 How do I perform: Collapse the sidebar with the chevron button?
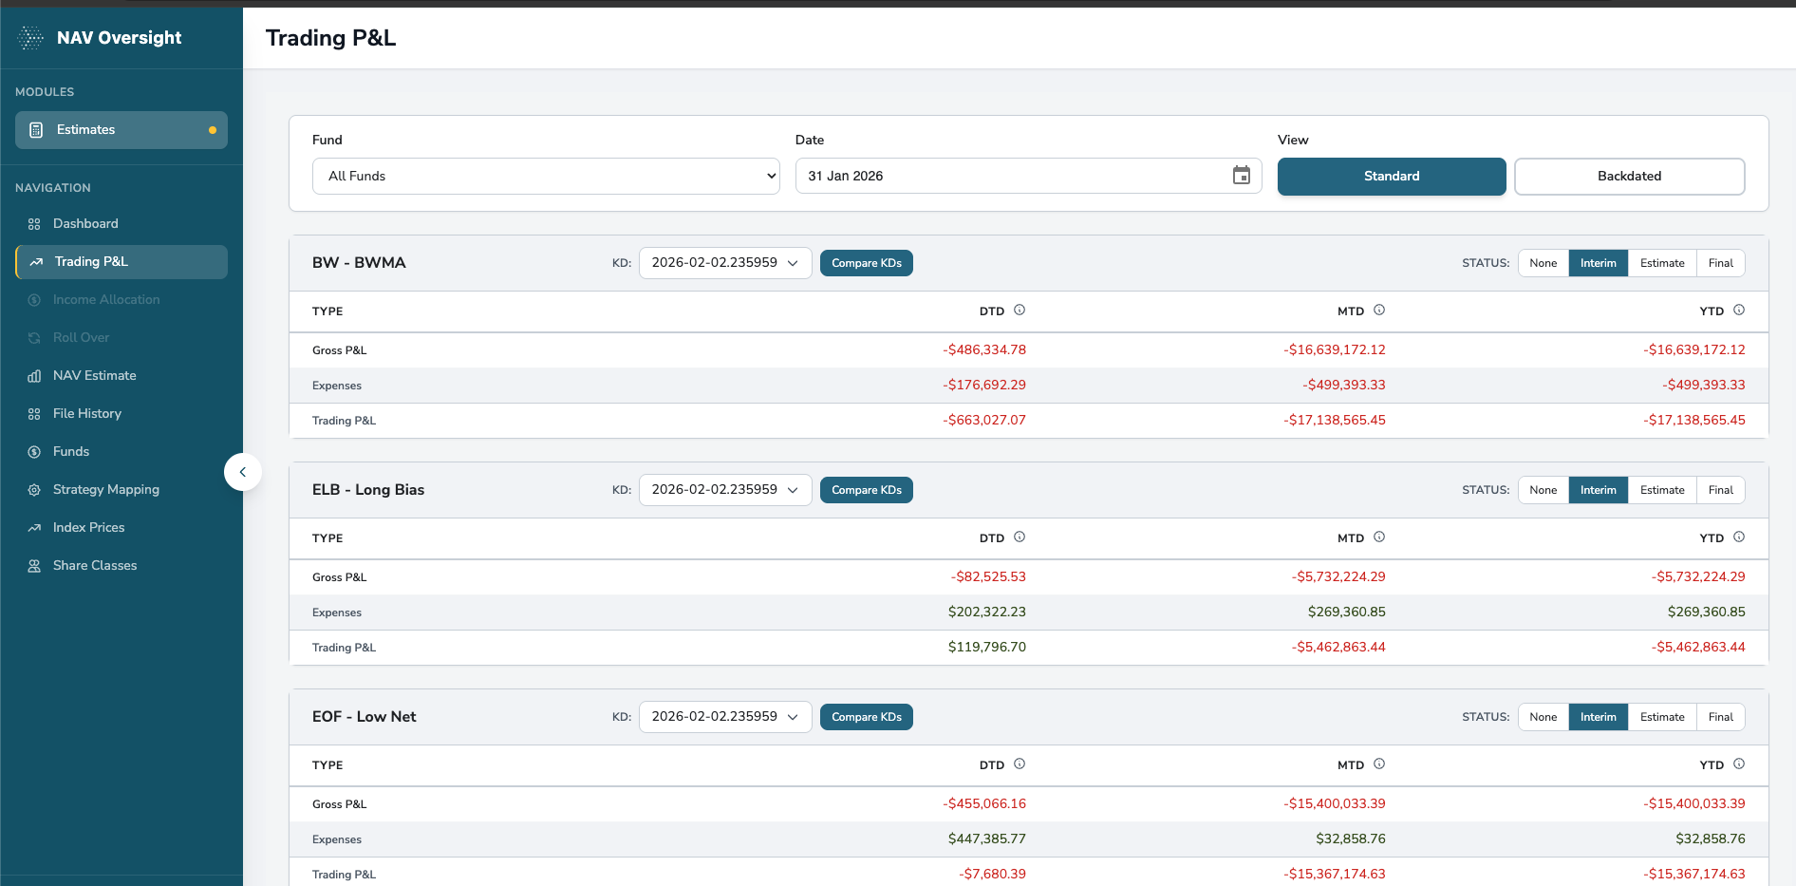[243, 472]
